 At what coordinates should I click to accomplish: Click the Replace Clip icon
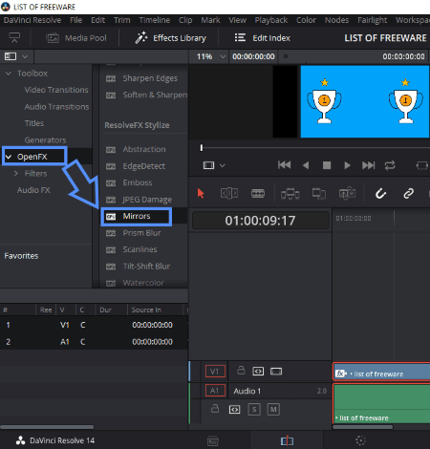(347, 193)
